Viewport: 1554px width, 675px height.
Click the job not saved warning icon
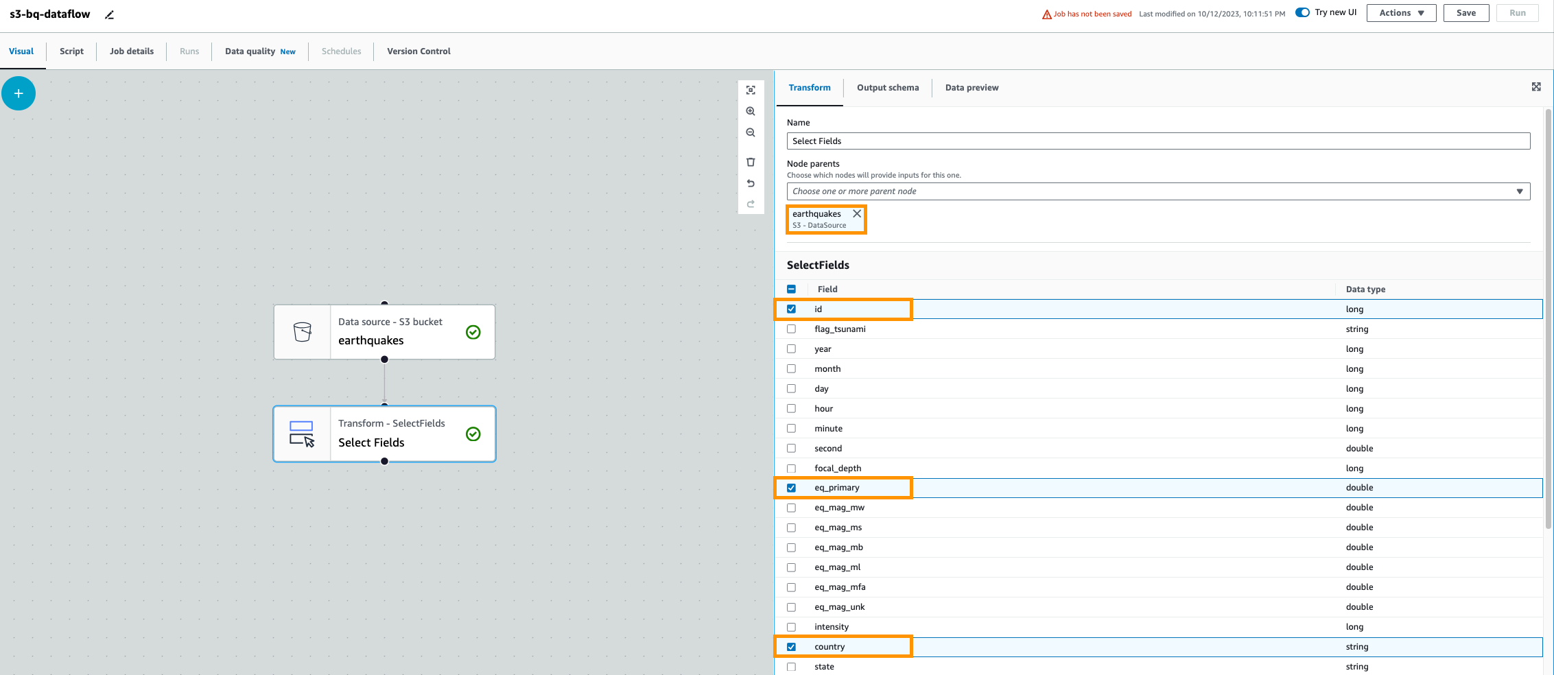(1047, 14)
